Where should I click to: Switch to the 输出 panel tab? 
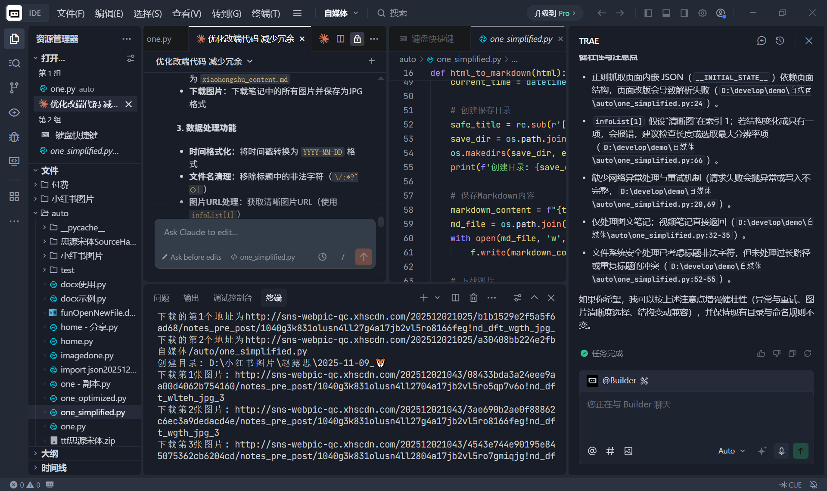(191, 298)
